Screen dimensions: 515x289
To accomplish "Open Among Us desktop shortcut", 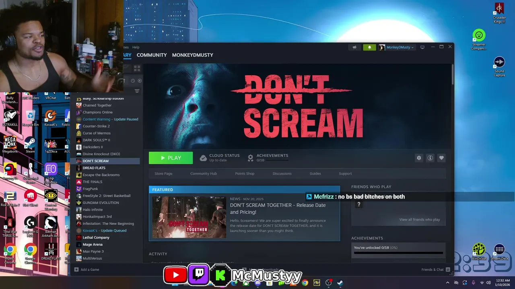I will [10, 172].
